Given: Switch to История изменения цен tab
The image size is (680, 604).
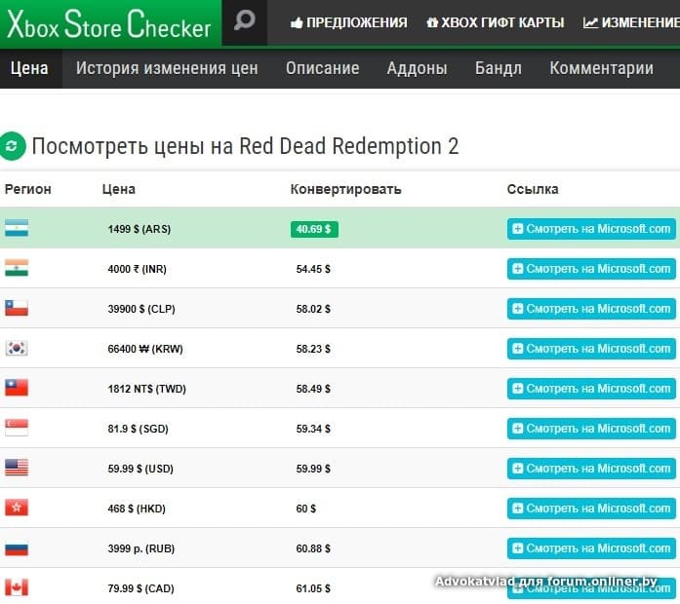Looking at the screenshot, I should (167, 68).
